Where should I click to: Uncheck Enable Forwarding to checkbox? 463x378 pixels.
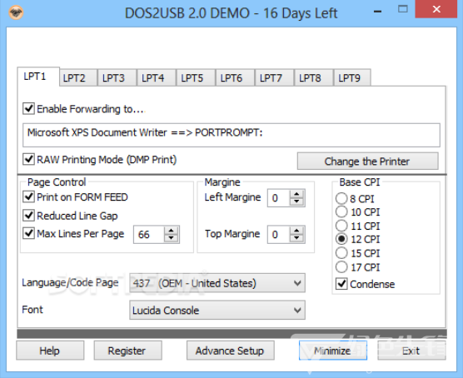[x=28, y=109]
